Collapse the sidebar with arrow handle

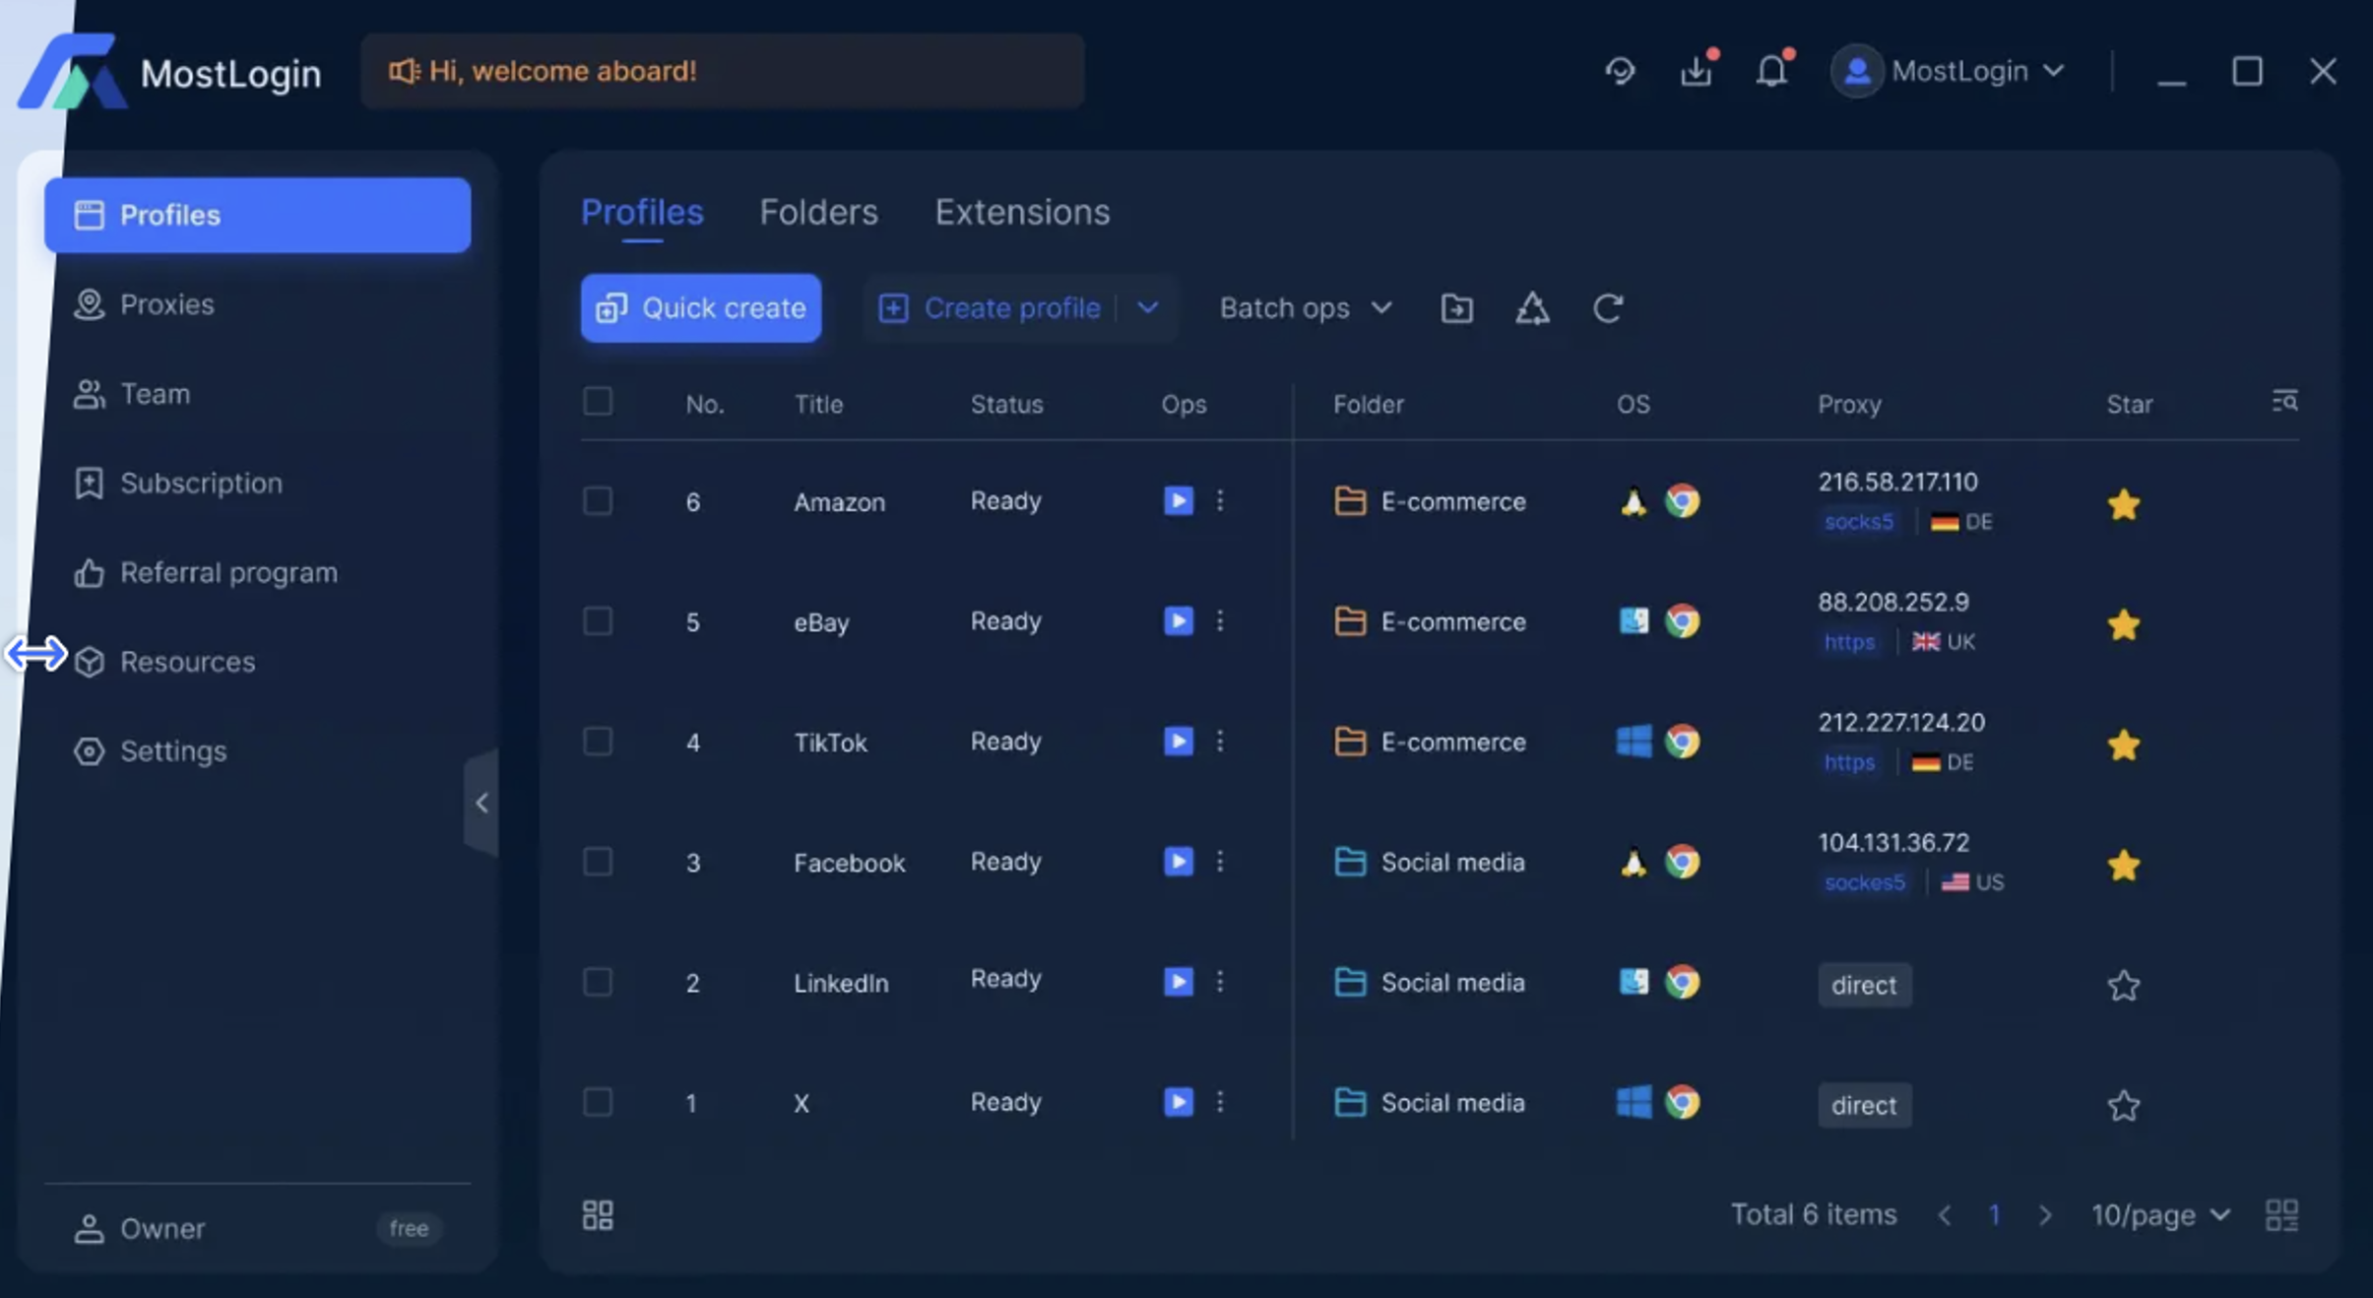[x=481, y=803]
